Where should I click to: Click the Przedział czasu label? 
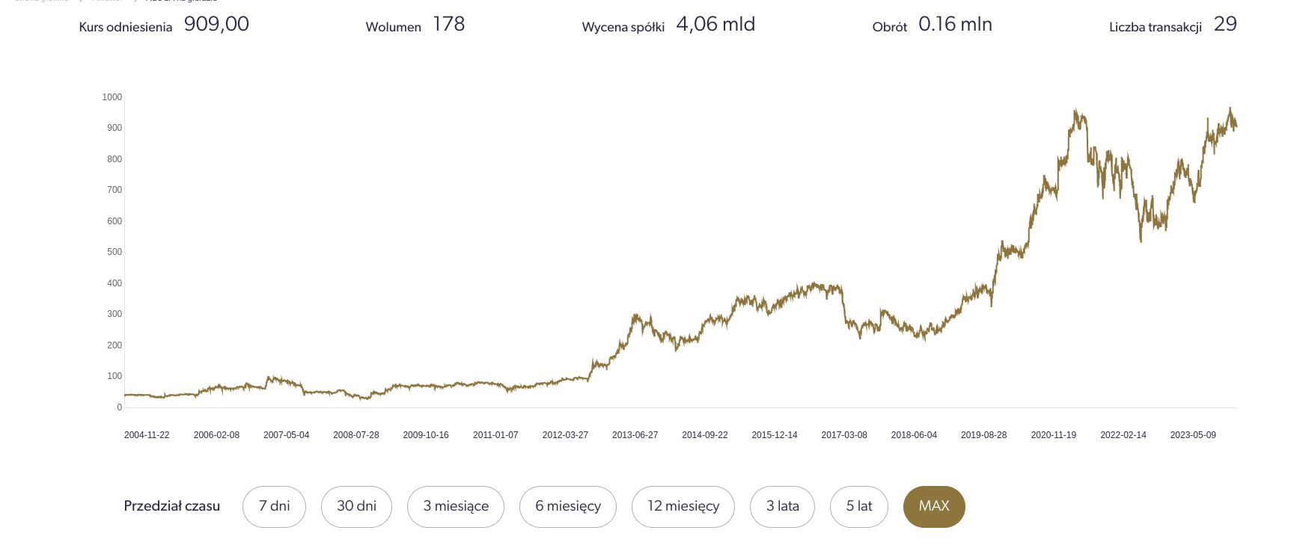pyautogui.click(x=172, y=506)
